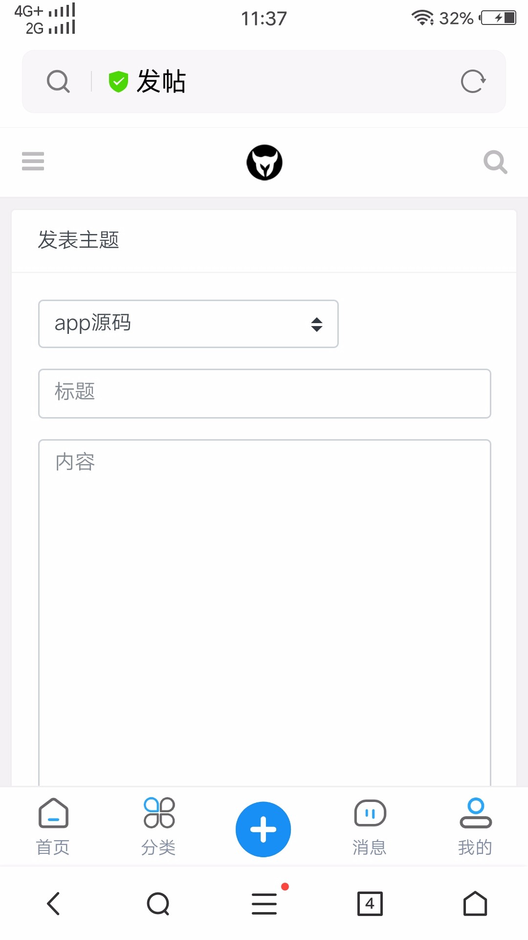Focus the 标题 title input field
Screen dimensions: 528x940
point(264,394)
